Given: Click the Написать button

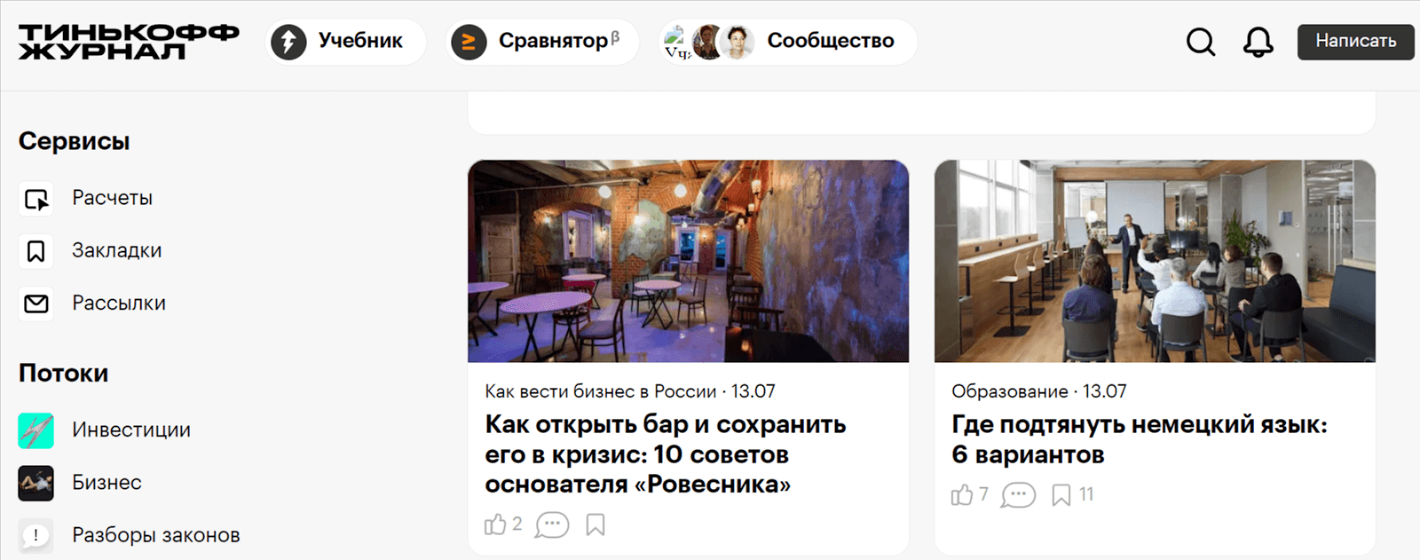Looking at the screenshot, I should pyautogui.click(x=1355, y=41).
